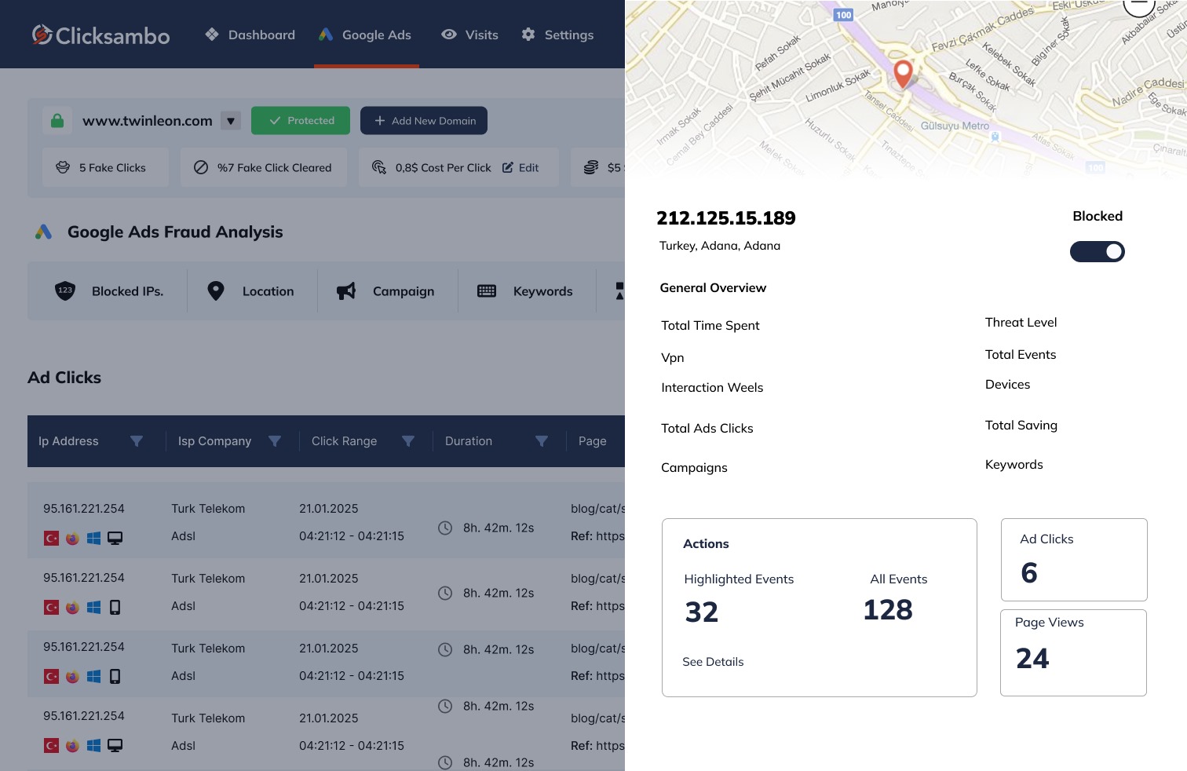Click the green Protected status button

[301, 121]
